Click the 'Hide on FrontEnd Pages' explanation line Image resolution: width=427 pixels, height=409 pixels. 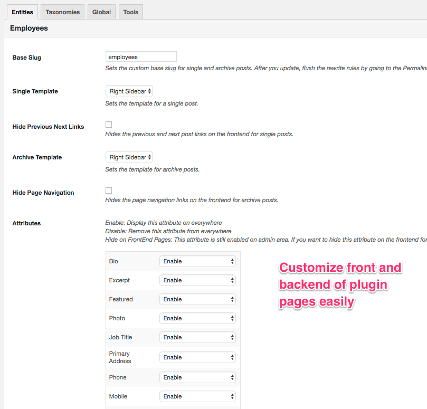pyautogui.click(x=266, y=240)
